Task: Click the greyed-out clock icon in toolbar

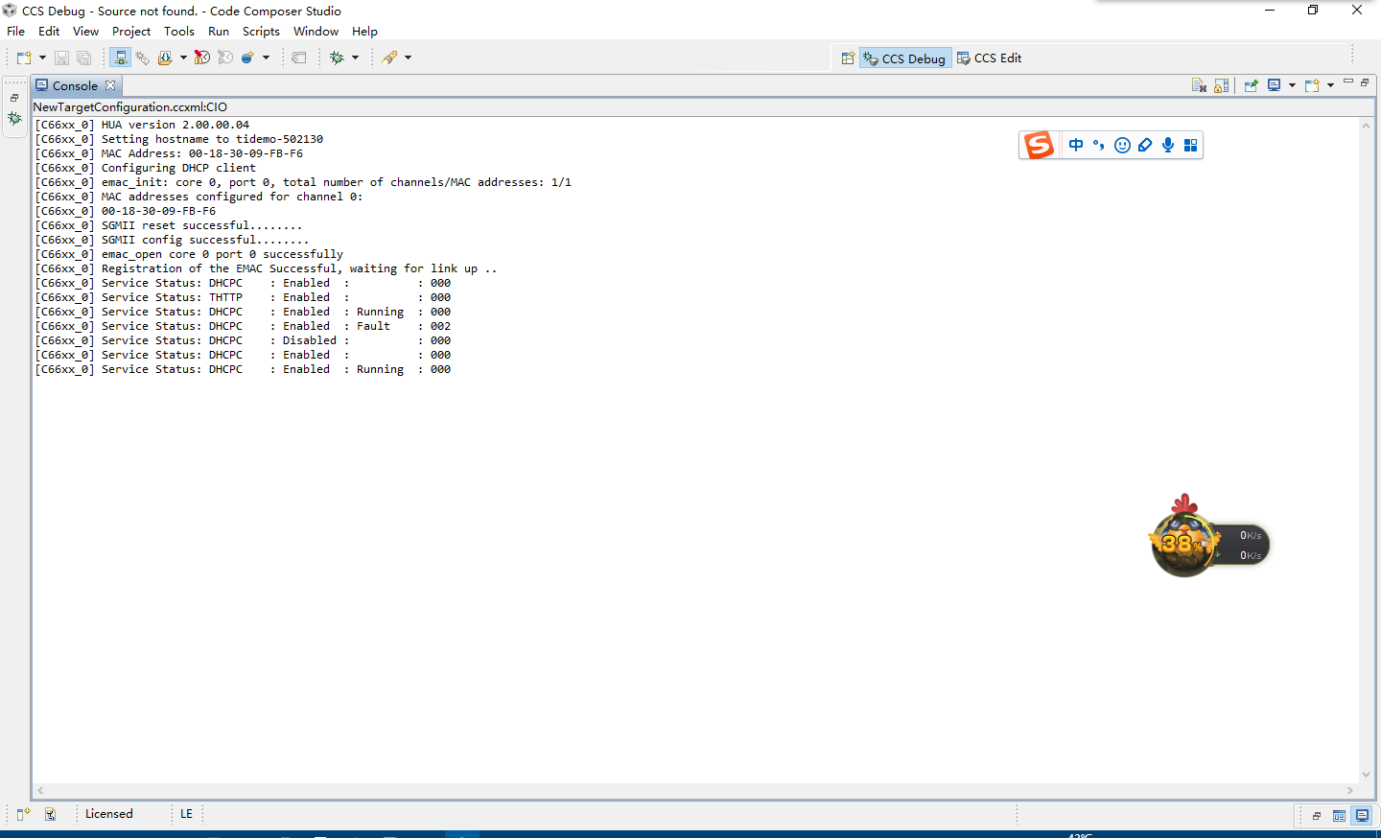Action: 225,58
